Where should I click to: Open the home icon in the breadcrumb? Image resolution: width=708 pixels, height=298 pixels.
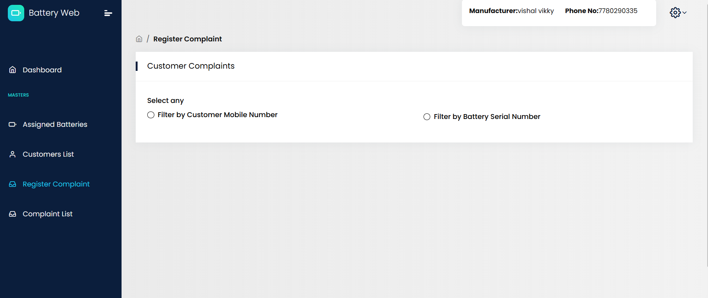click(139, 38)
